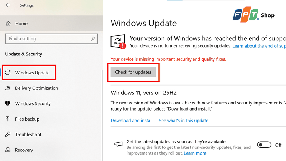Viewport: 286px width, 161px height.
Task: Click the Home house icon
Action: click(x=8, y=23)
